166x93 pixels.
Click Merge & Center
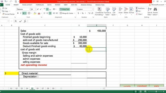coord(67,13)
